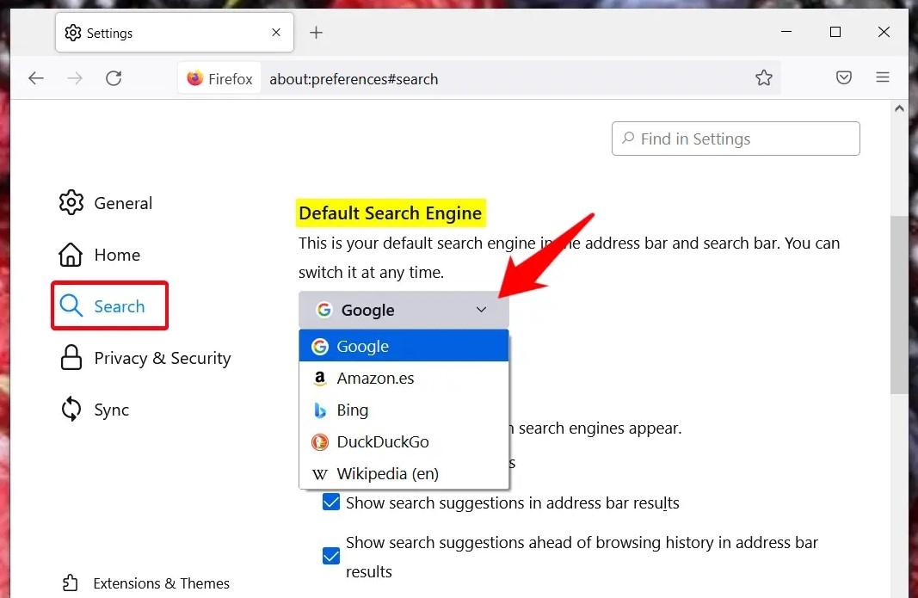Click the vertical scrollbar up arrow
Image resolution: width=918 pixels, height=598 pixels.
click(900, 109)
